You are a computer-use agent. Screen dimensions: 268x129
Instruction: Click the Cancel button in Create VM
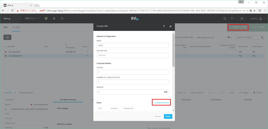click(157, 116)
